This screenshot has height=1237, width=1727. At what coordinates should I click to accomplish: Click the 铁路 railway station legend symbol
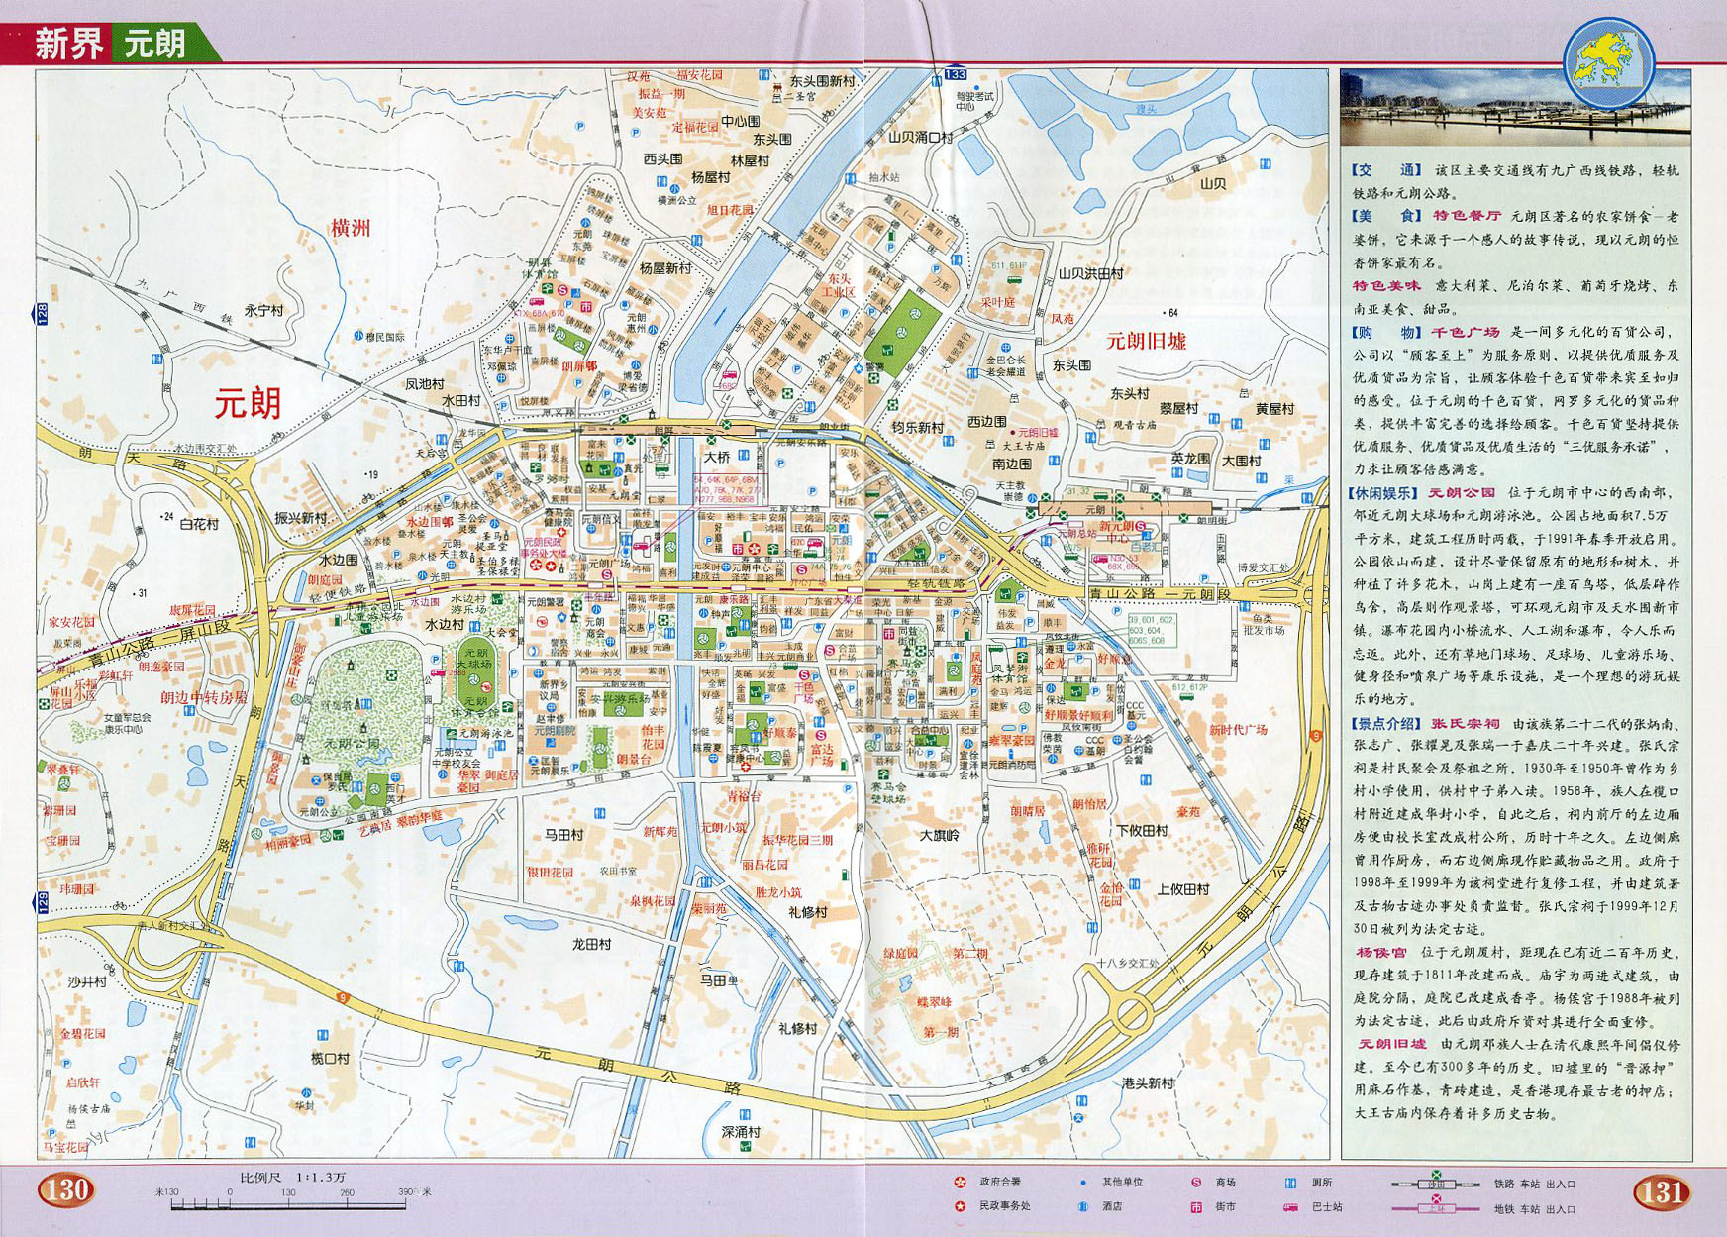(x=1436, y=1183)
